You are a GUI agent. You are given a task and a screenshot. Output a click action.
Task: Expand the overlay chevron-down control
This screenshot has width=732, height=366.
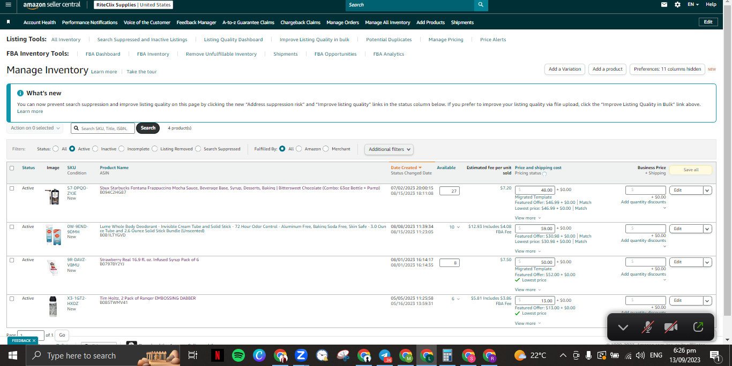(623, 327)
